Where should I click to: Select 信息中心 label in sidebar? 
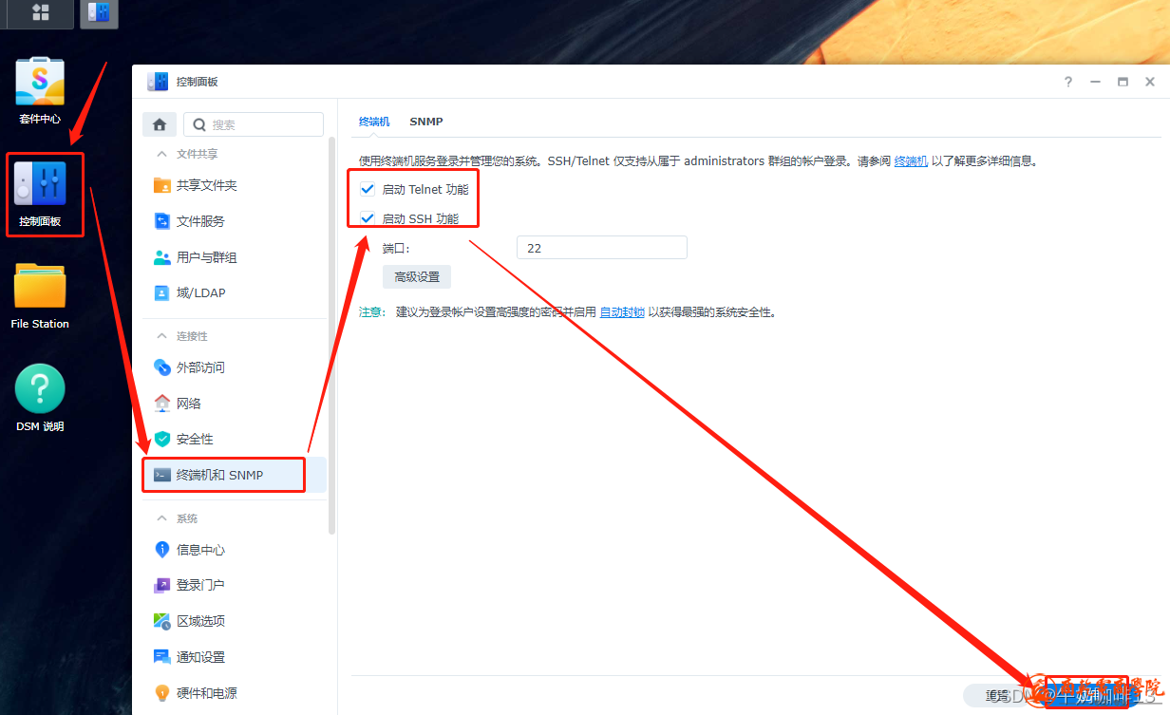200,550
